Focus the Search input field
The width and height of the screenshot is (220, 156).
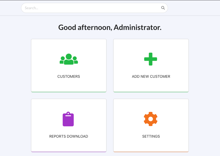94,8
